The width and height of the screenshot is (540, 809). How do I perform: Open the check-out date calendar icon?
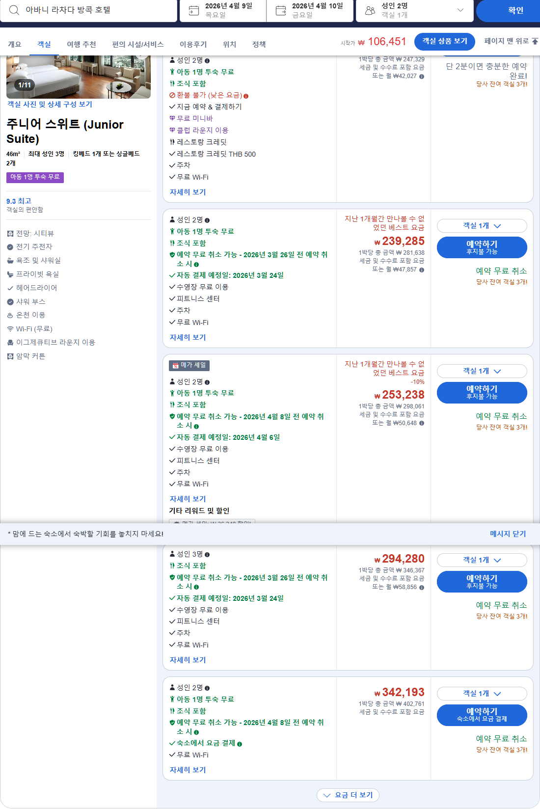point(281,10)
